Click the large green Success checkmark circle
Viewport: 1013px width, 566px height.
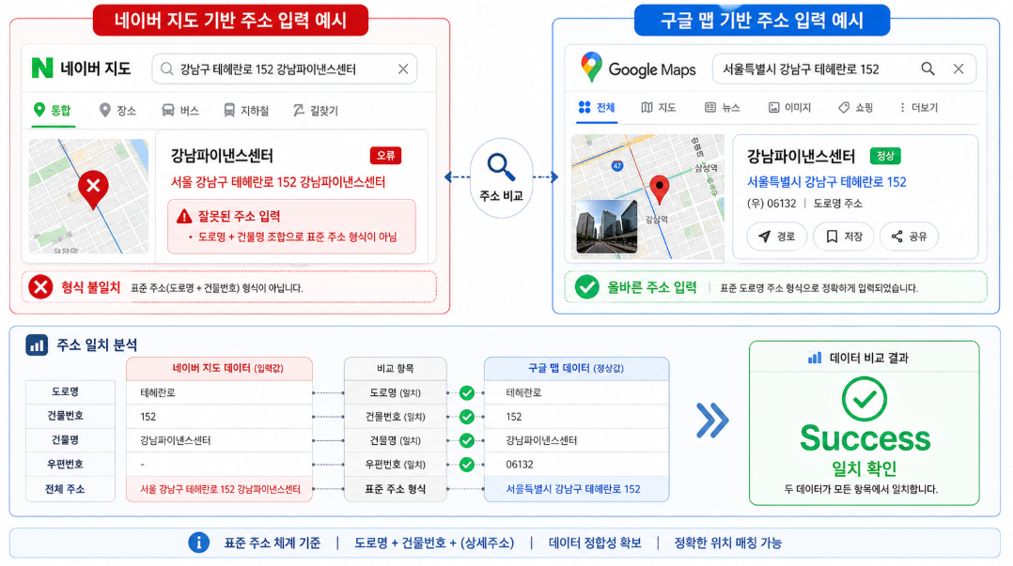coord(865,400)
